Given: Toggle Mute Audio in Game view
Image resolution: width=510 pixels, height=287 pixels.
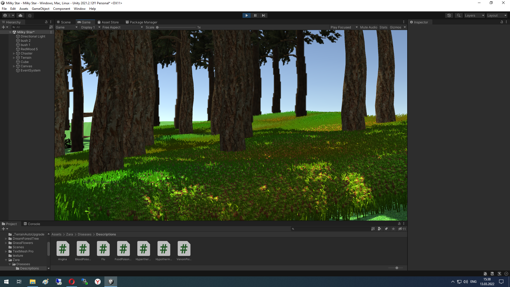Looking at the screenshot, I should (x=368, y=27).
